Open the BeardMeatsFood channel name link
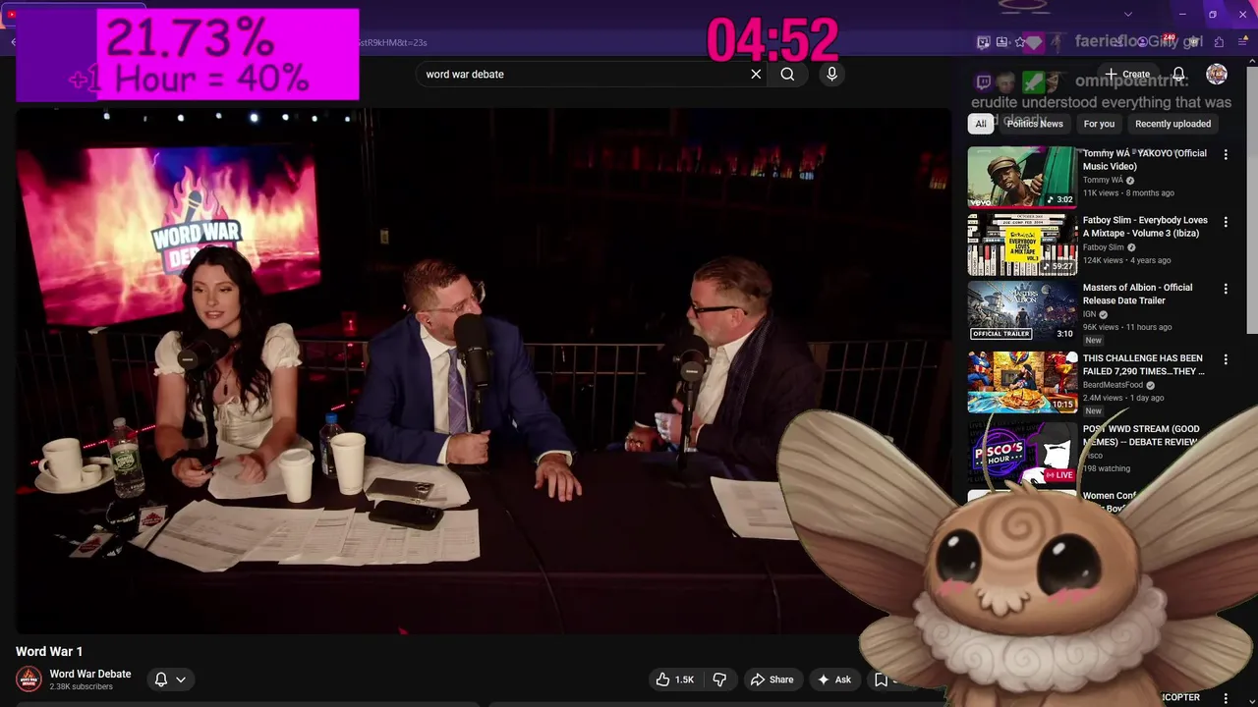The width and height of the screenshot is (1258, 707). [x=1115, y=386]
